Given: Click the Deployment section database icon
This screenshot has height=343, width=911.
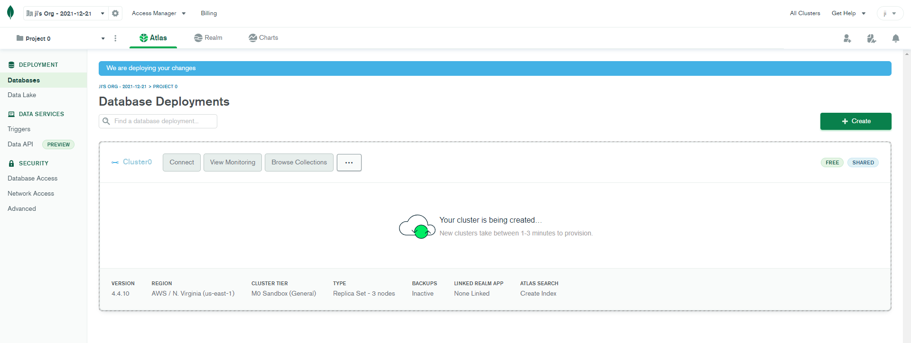Looking at the screenshot, I should pyautogui.click(x=11, y=65).
